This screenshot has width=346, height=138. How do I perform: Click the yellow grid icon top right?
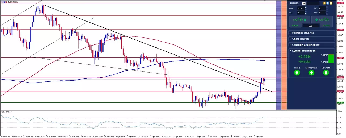(x=331, y=3)
